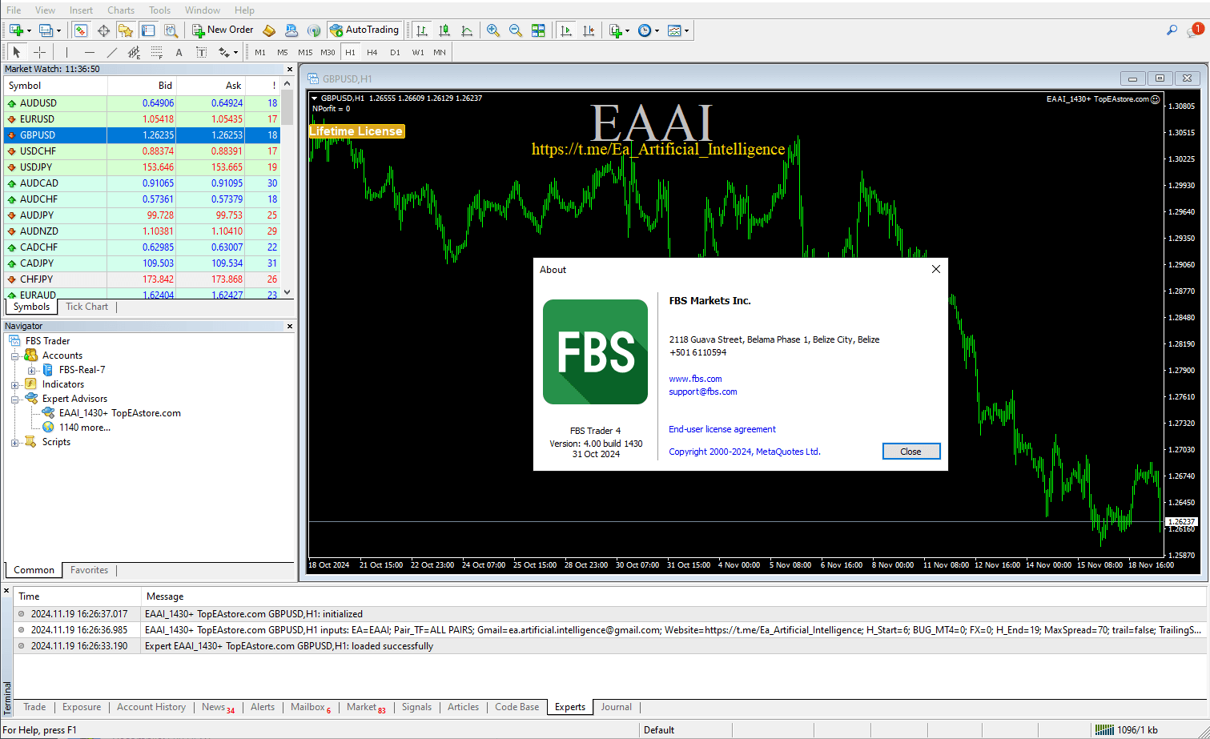Toggle the chart Auto Scroll button
The image size is (1210, 739).
coord(566,30)
